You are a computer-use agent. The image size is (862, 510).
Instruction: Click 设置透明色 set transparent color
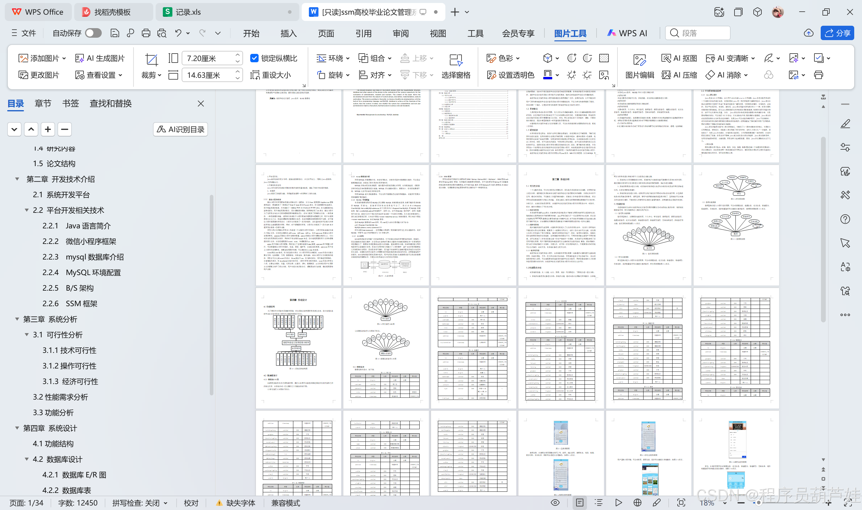coord(511,75)
